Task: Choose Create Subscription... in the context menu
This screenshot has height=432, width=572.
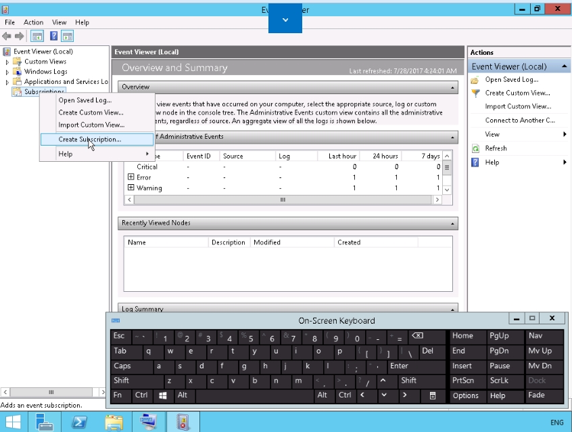Action: click(97, 139)
